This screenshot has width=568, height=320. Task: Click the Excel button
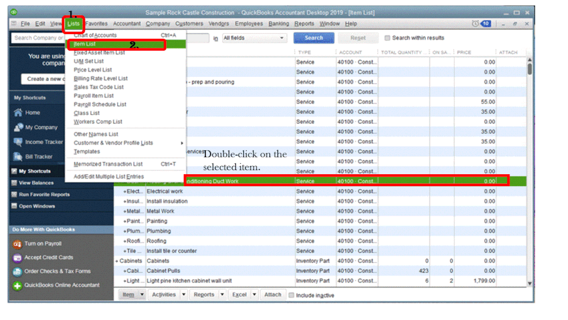pos(239,294)
